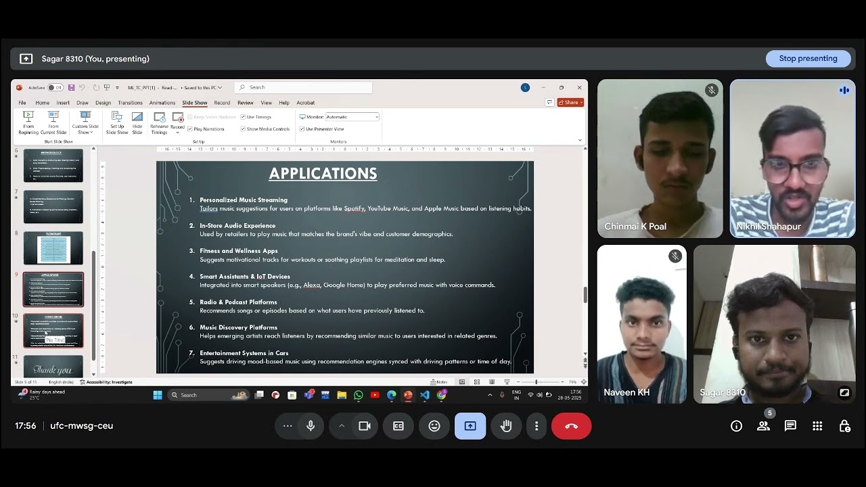Go to the Animations tab
Viewport: 866px width, 487px height.
point(162,103)
